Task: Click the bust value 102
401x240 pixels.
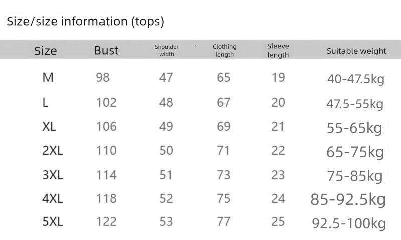Action: click(x=106, y=103)
